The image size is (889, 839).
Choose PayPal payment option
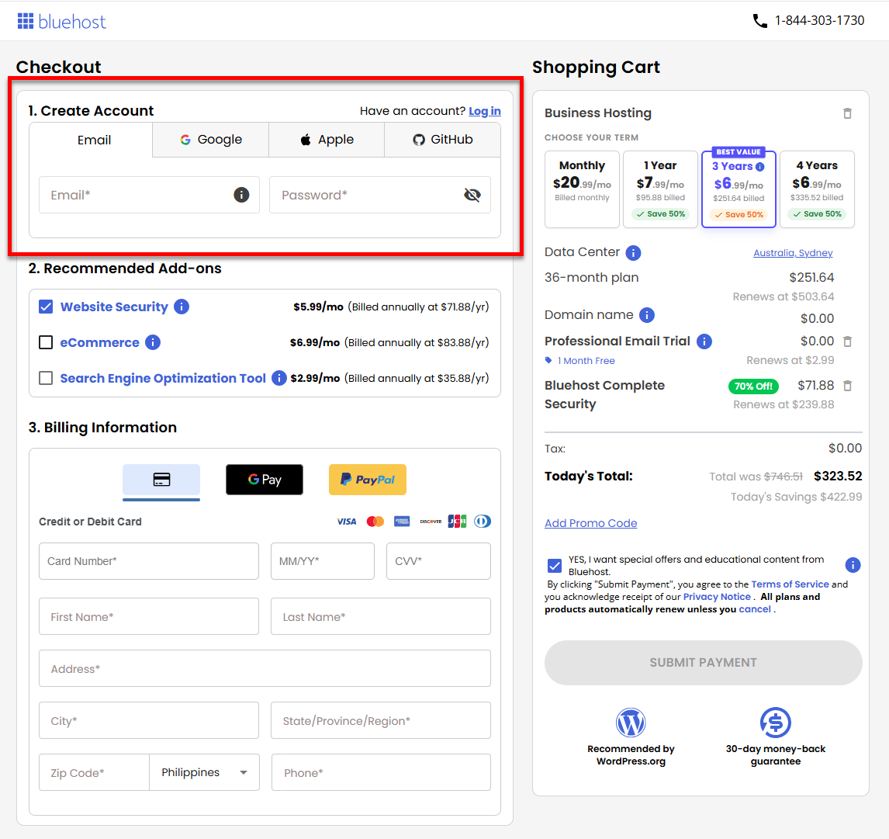coord(368,480)
